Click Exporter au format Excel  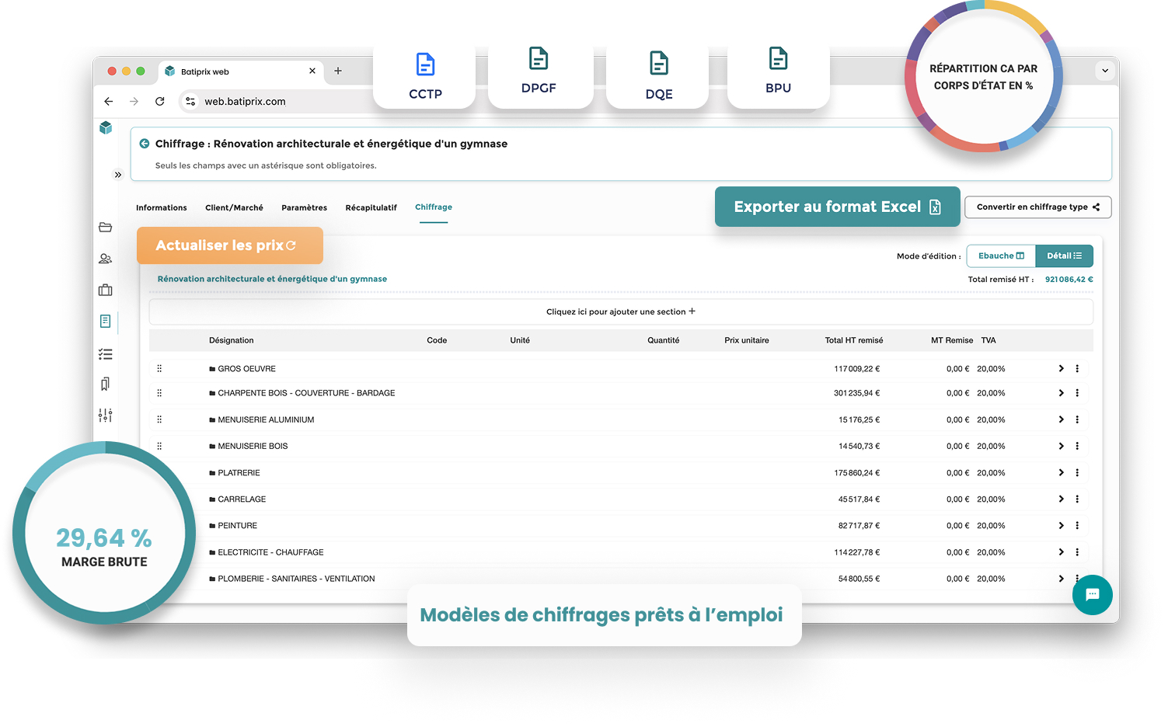tap(837, 207)
